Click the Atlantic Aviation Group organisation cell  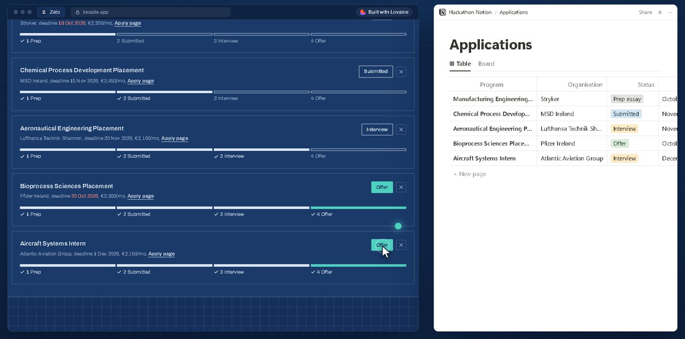[x=572, y=158]
